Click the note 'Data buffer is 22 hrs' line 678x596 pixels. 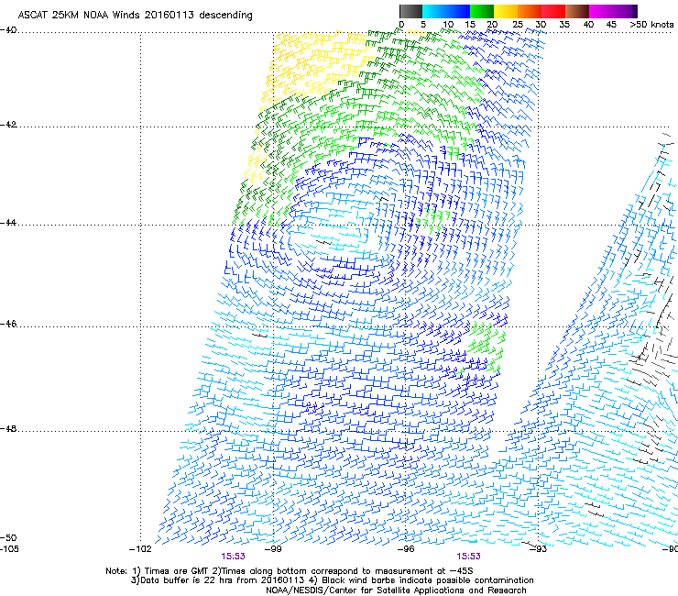pos(332,580)
